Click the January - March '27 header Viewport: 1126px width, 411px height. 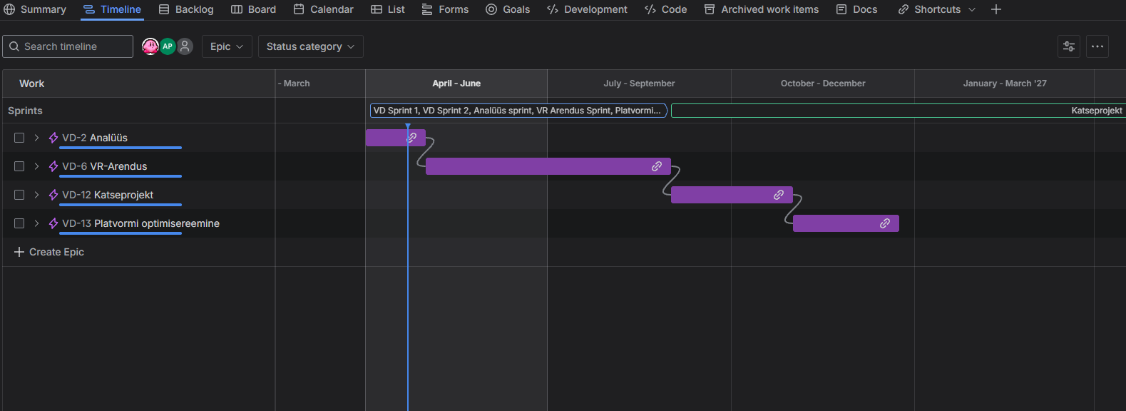pyautogui.click(x=1005, y=83)
